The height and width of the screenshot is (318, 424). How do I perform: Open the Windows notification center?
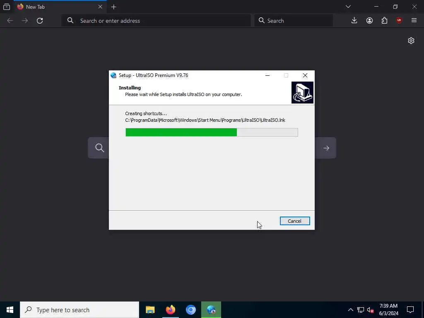click(410, 310)
